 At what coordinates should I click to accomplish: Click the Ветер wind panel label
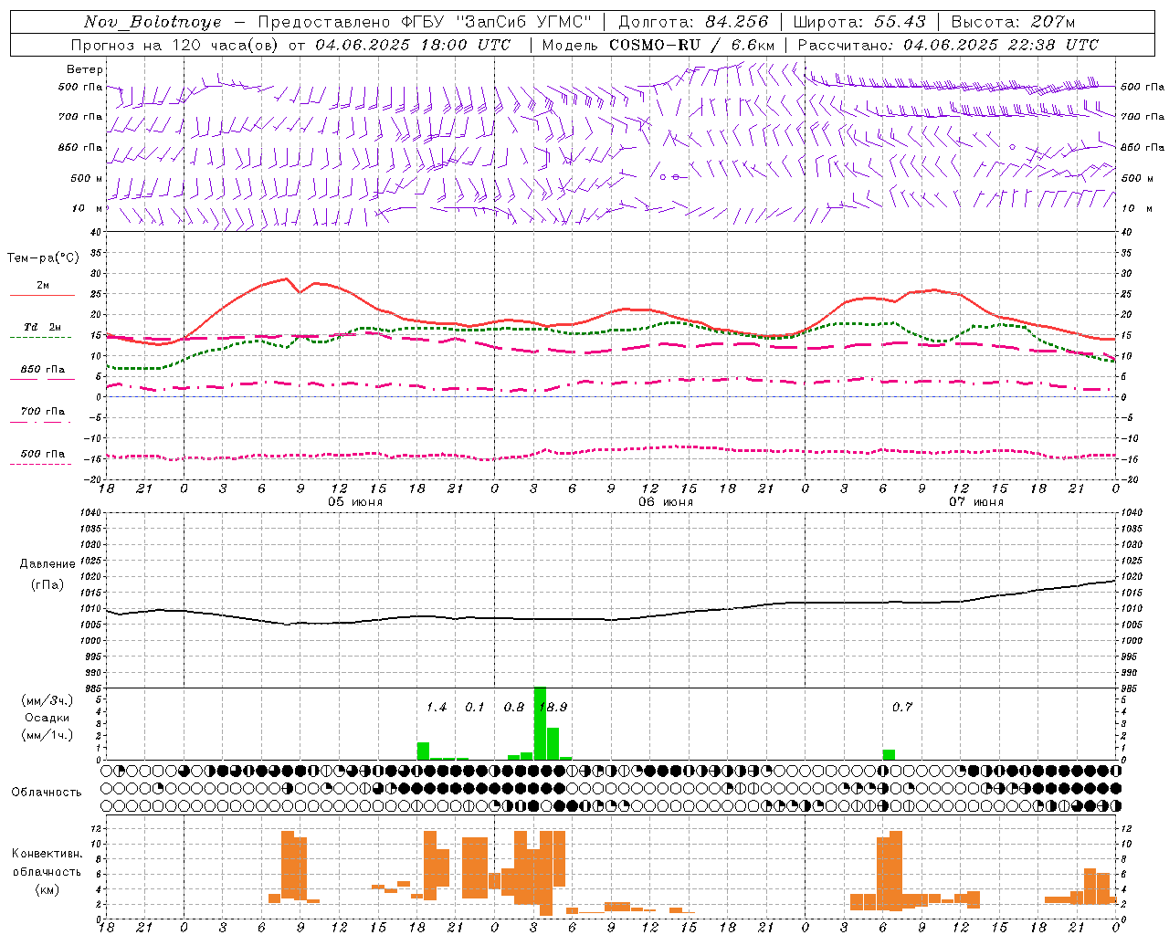85,69
